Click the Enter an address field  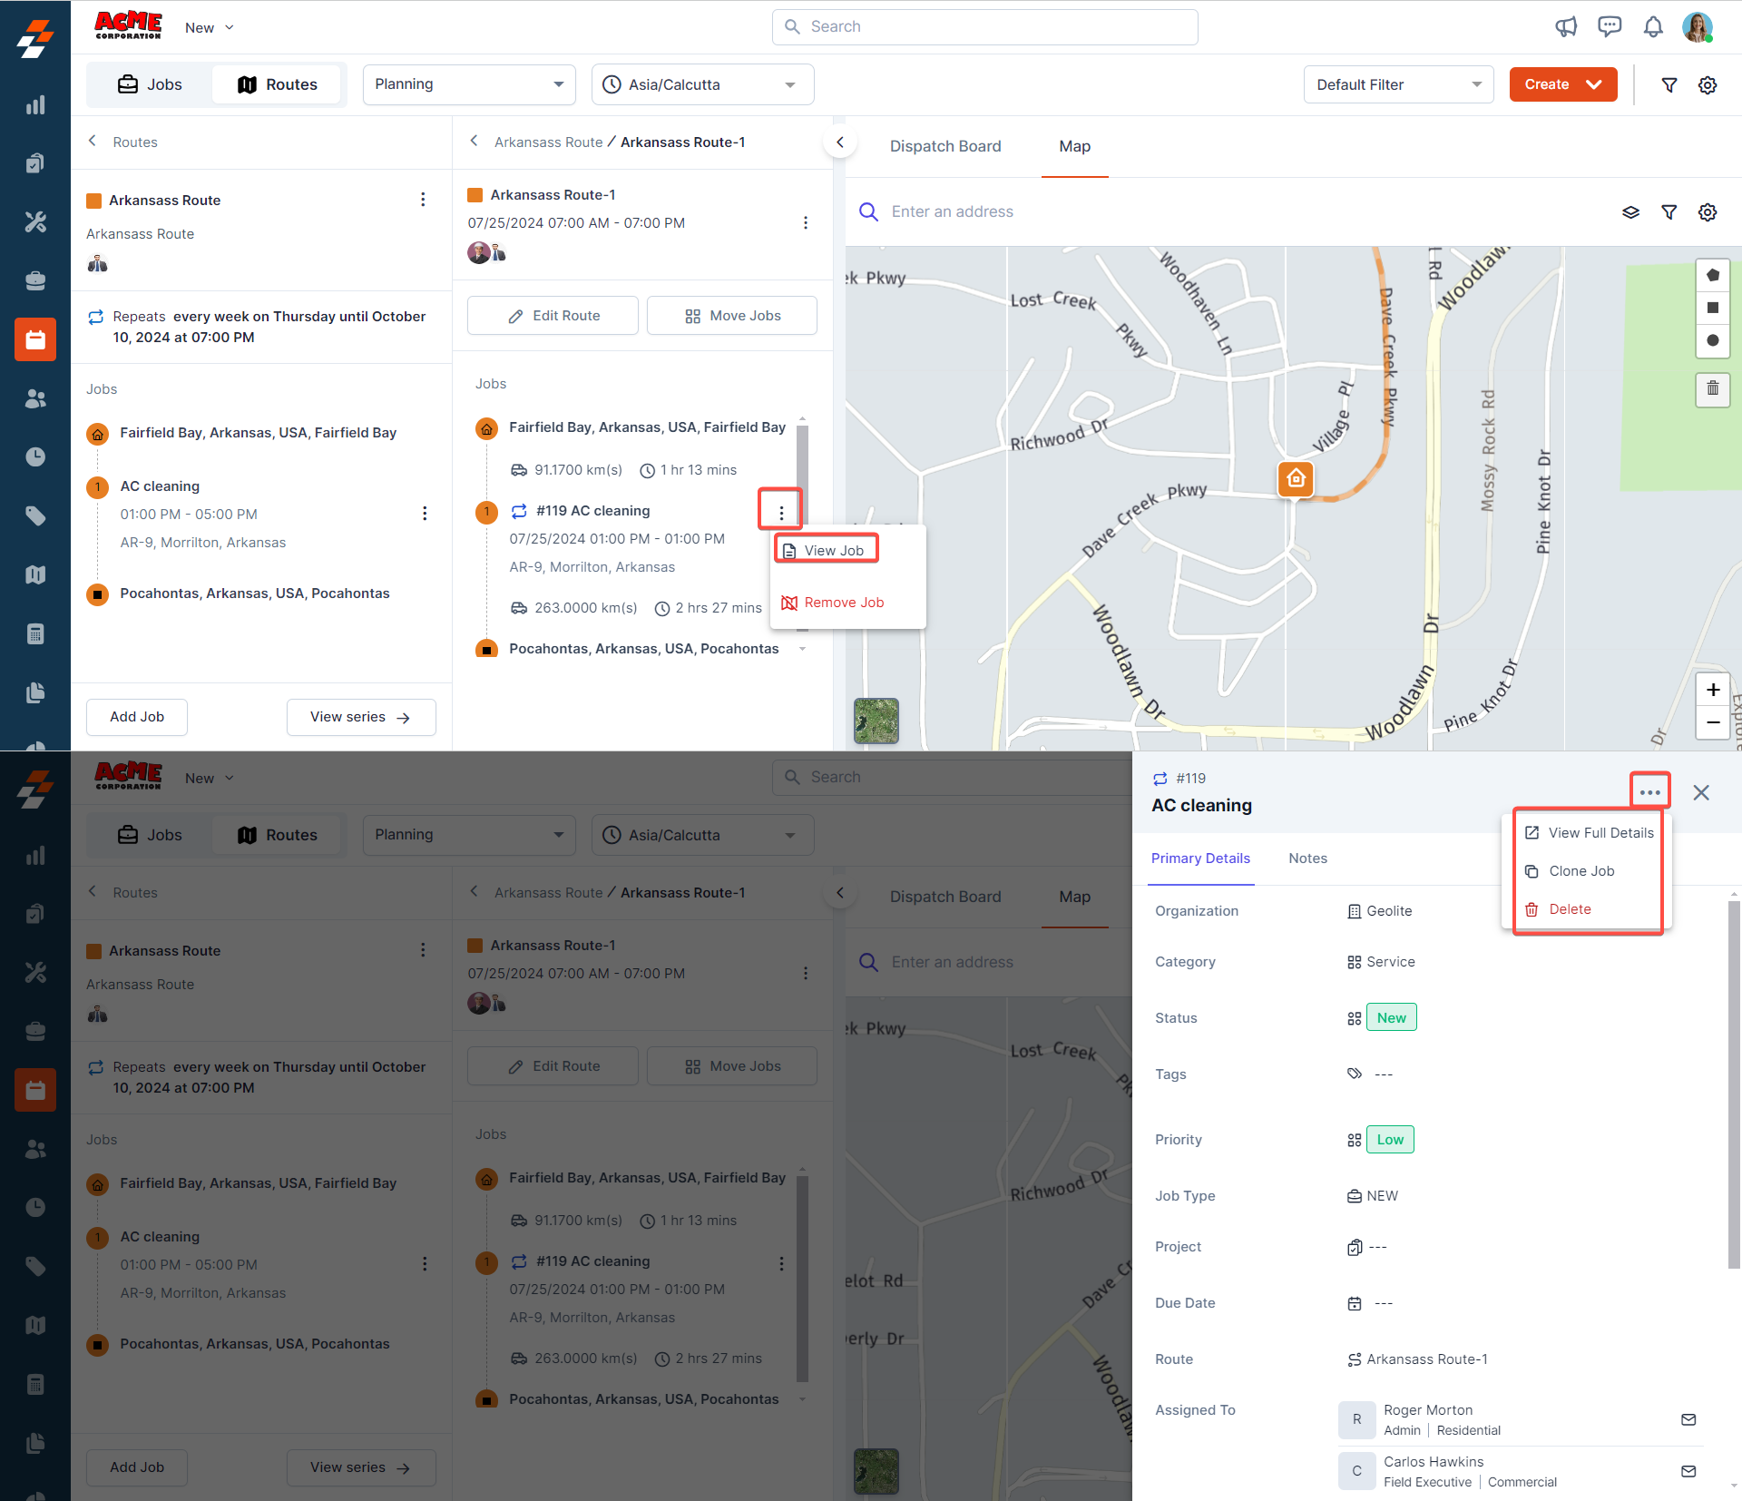tap(953, 212)
